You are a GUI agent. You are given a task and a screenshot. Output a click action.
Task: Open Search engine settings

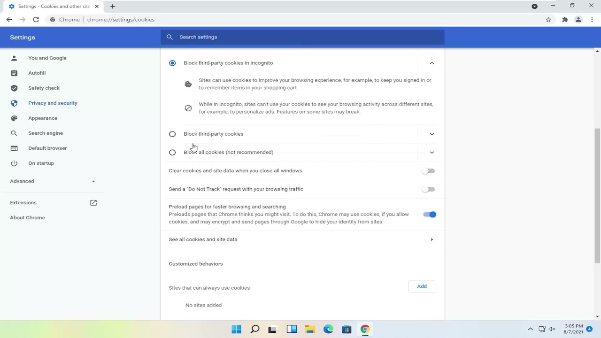(x=46, y=133)
